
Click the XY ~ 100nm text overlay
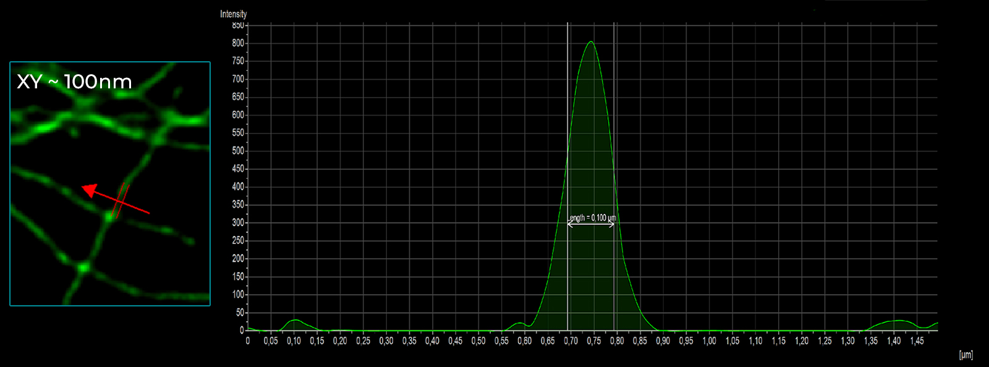74,82
